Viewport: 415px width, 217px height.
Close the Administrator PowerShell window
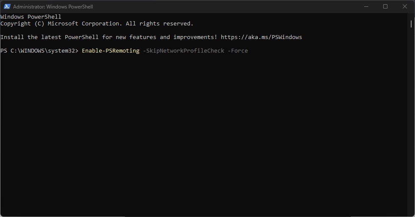[405, 7]
